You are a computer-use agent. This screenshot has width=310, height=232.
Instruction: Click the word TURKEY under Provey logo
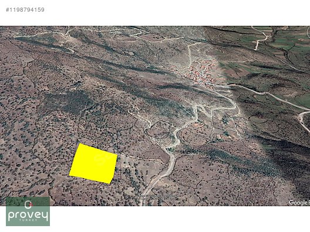pyautogui.click(x=28, y=220)
